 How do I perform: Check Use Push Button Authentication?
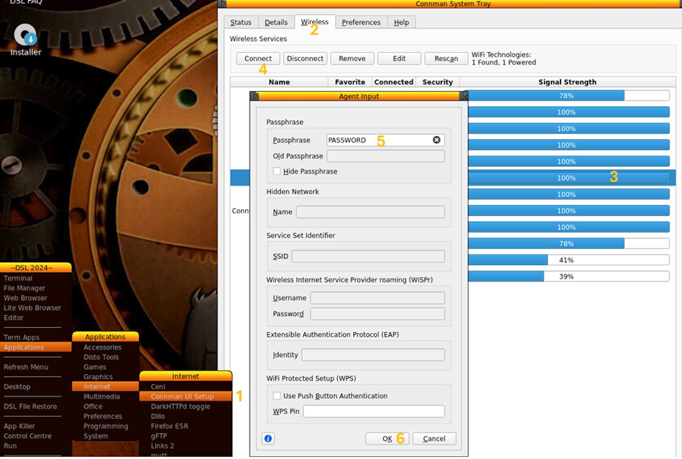point(277,396)
